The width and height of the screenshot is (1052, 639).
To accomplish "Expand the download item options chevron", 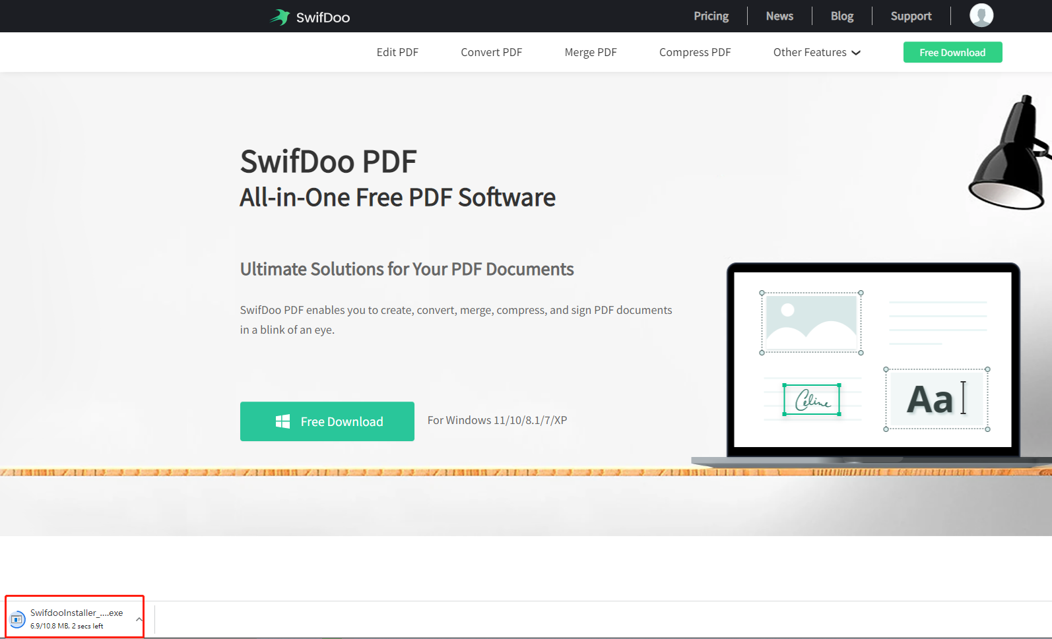I will pyautogui.click(x=139, y=619).
